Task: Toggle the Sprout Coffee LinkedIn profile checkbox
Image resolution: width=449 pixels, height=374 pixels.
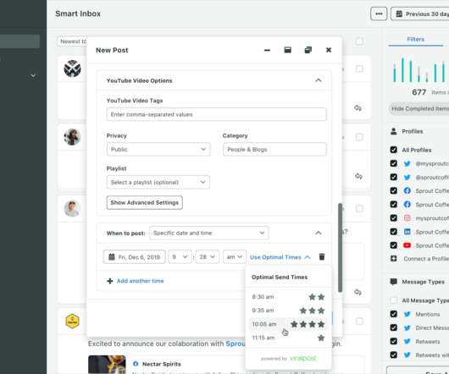Action: [x=394, y=232]
